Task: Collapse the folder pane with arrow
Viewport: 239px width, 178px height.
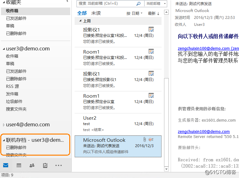Action: pyautogui.click(x=67, y=1)
